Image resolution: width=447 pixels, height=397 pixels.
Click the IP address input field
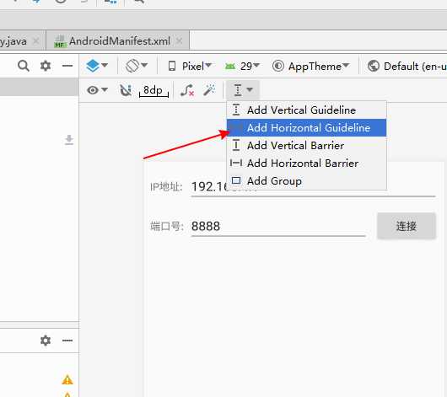pos(313,187)
